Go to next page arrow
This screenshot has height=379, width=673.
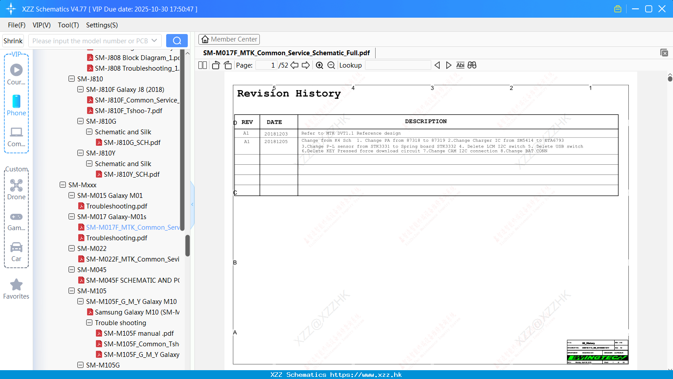306,65
